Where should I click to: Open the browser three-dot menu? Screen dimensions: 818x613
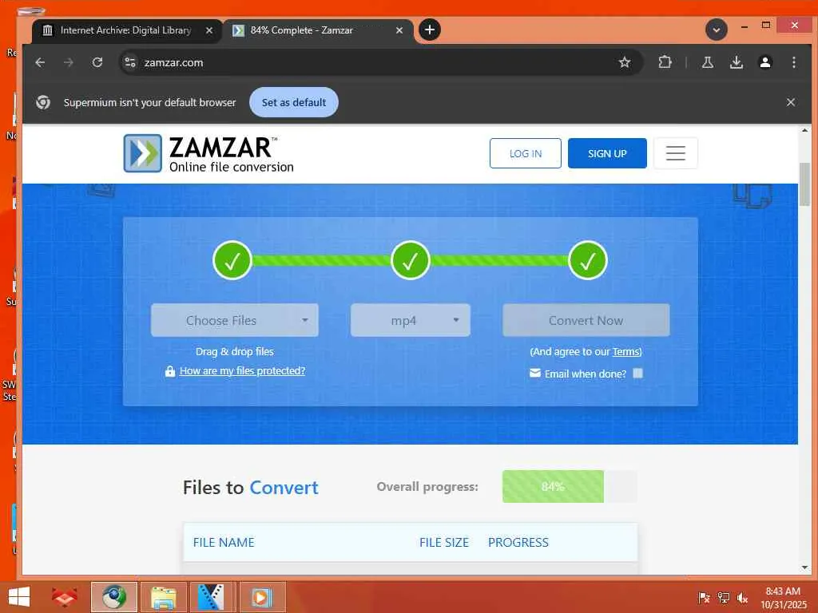coord(793,62)
